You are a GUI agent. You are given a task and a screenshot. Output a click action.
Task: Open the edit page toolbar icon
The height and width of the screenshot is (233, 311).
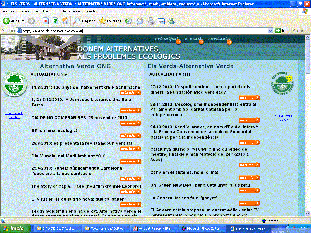pyautogui.click(x=161, y=21)
